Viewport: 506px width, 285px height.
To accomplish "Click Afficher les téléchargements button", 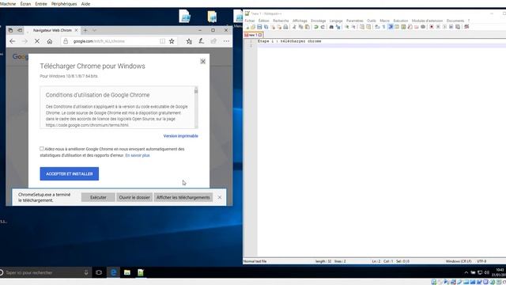I will tap(183, 197).
